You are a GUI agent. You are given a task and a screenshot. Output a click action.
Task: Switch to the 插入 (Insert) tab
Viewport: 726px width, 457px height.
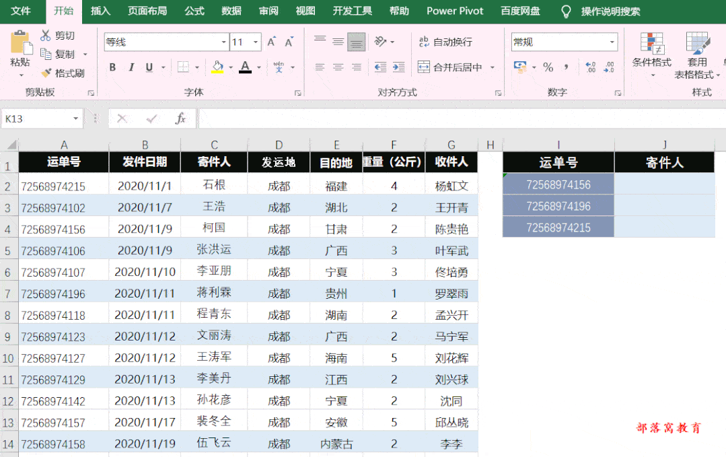click(100, 11)
